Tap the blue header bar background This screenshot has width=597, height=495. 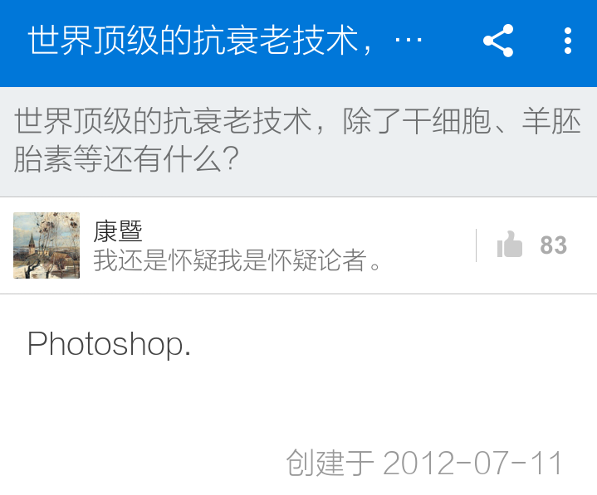coord(299,43)
